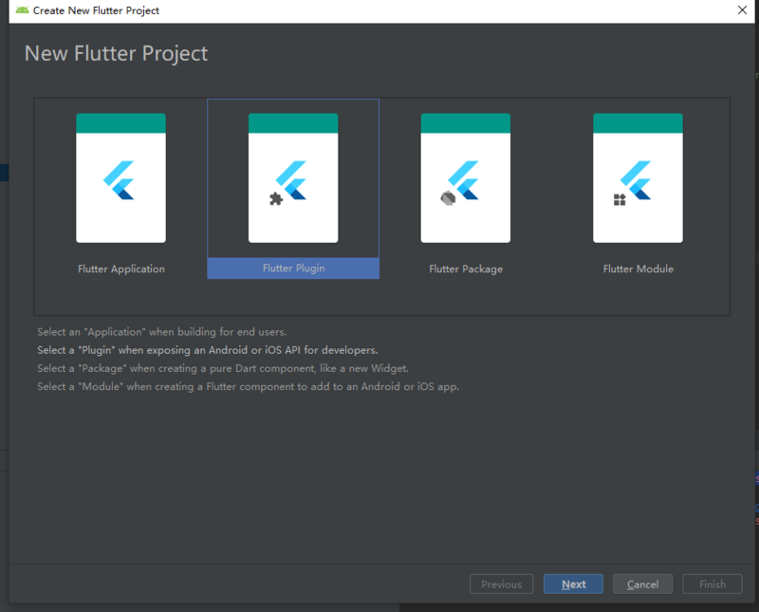Viewport: 759px width, 612px height.
Task: Select the Flutter Plugin project card
Action: 293,178
